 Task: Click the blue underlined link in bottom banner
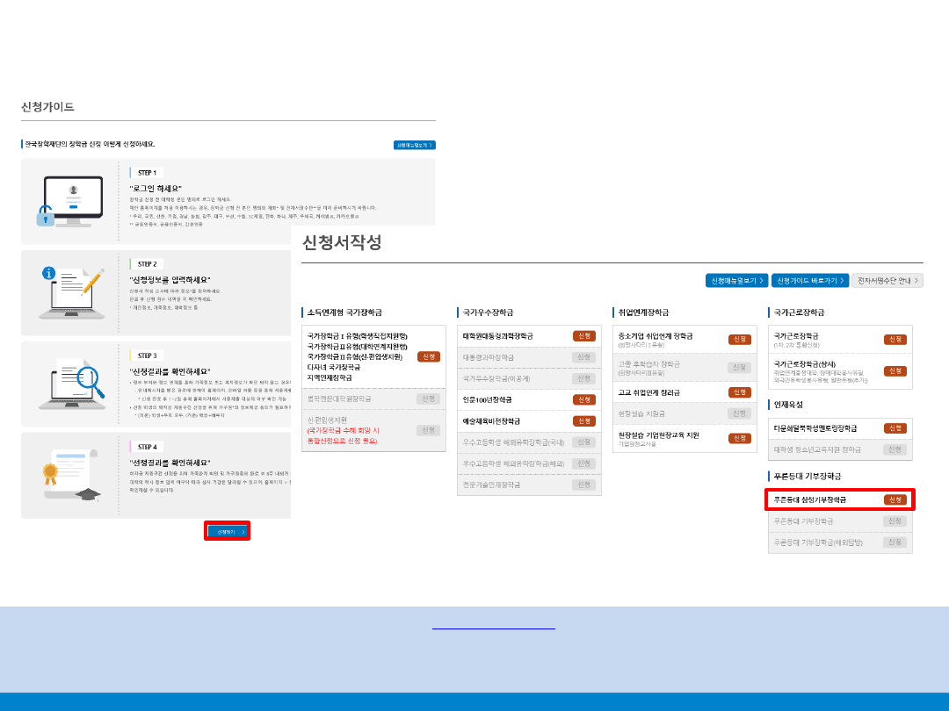(x=494, y=628)
